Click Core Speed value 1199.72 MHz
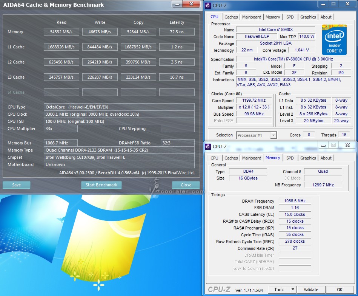Screen dimensions: 358x296 254,101
